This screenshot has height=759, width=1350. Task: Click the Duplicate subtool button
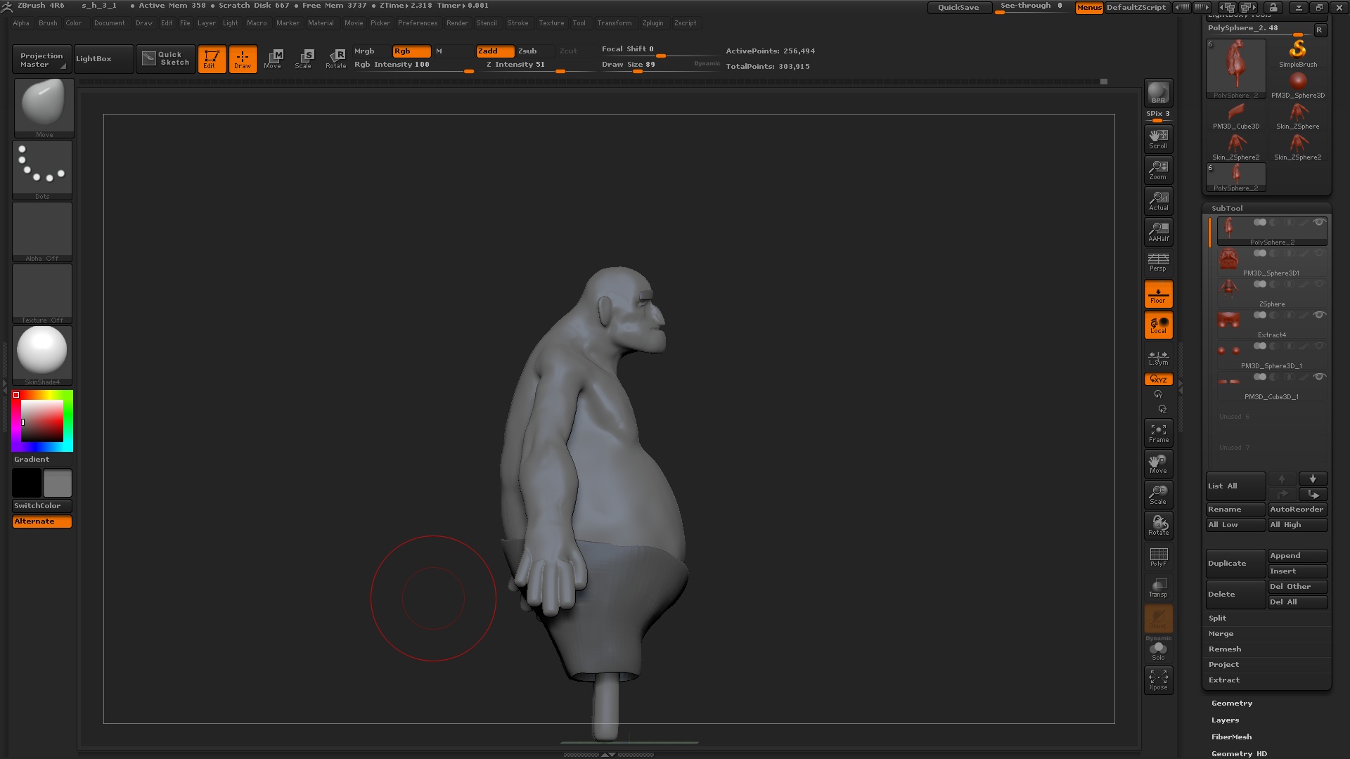1235,563
